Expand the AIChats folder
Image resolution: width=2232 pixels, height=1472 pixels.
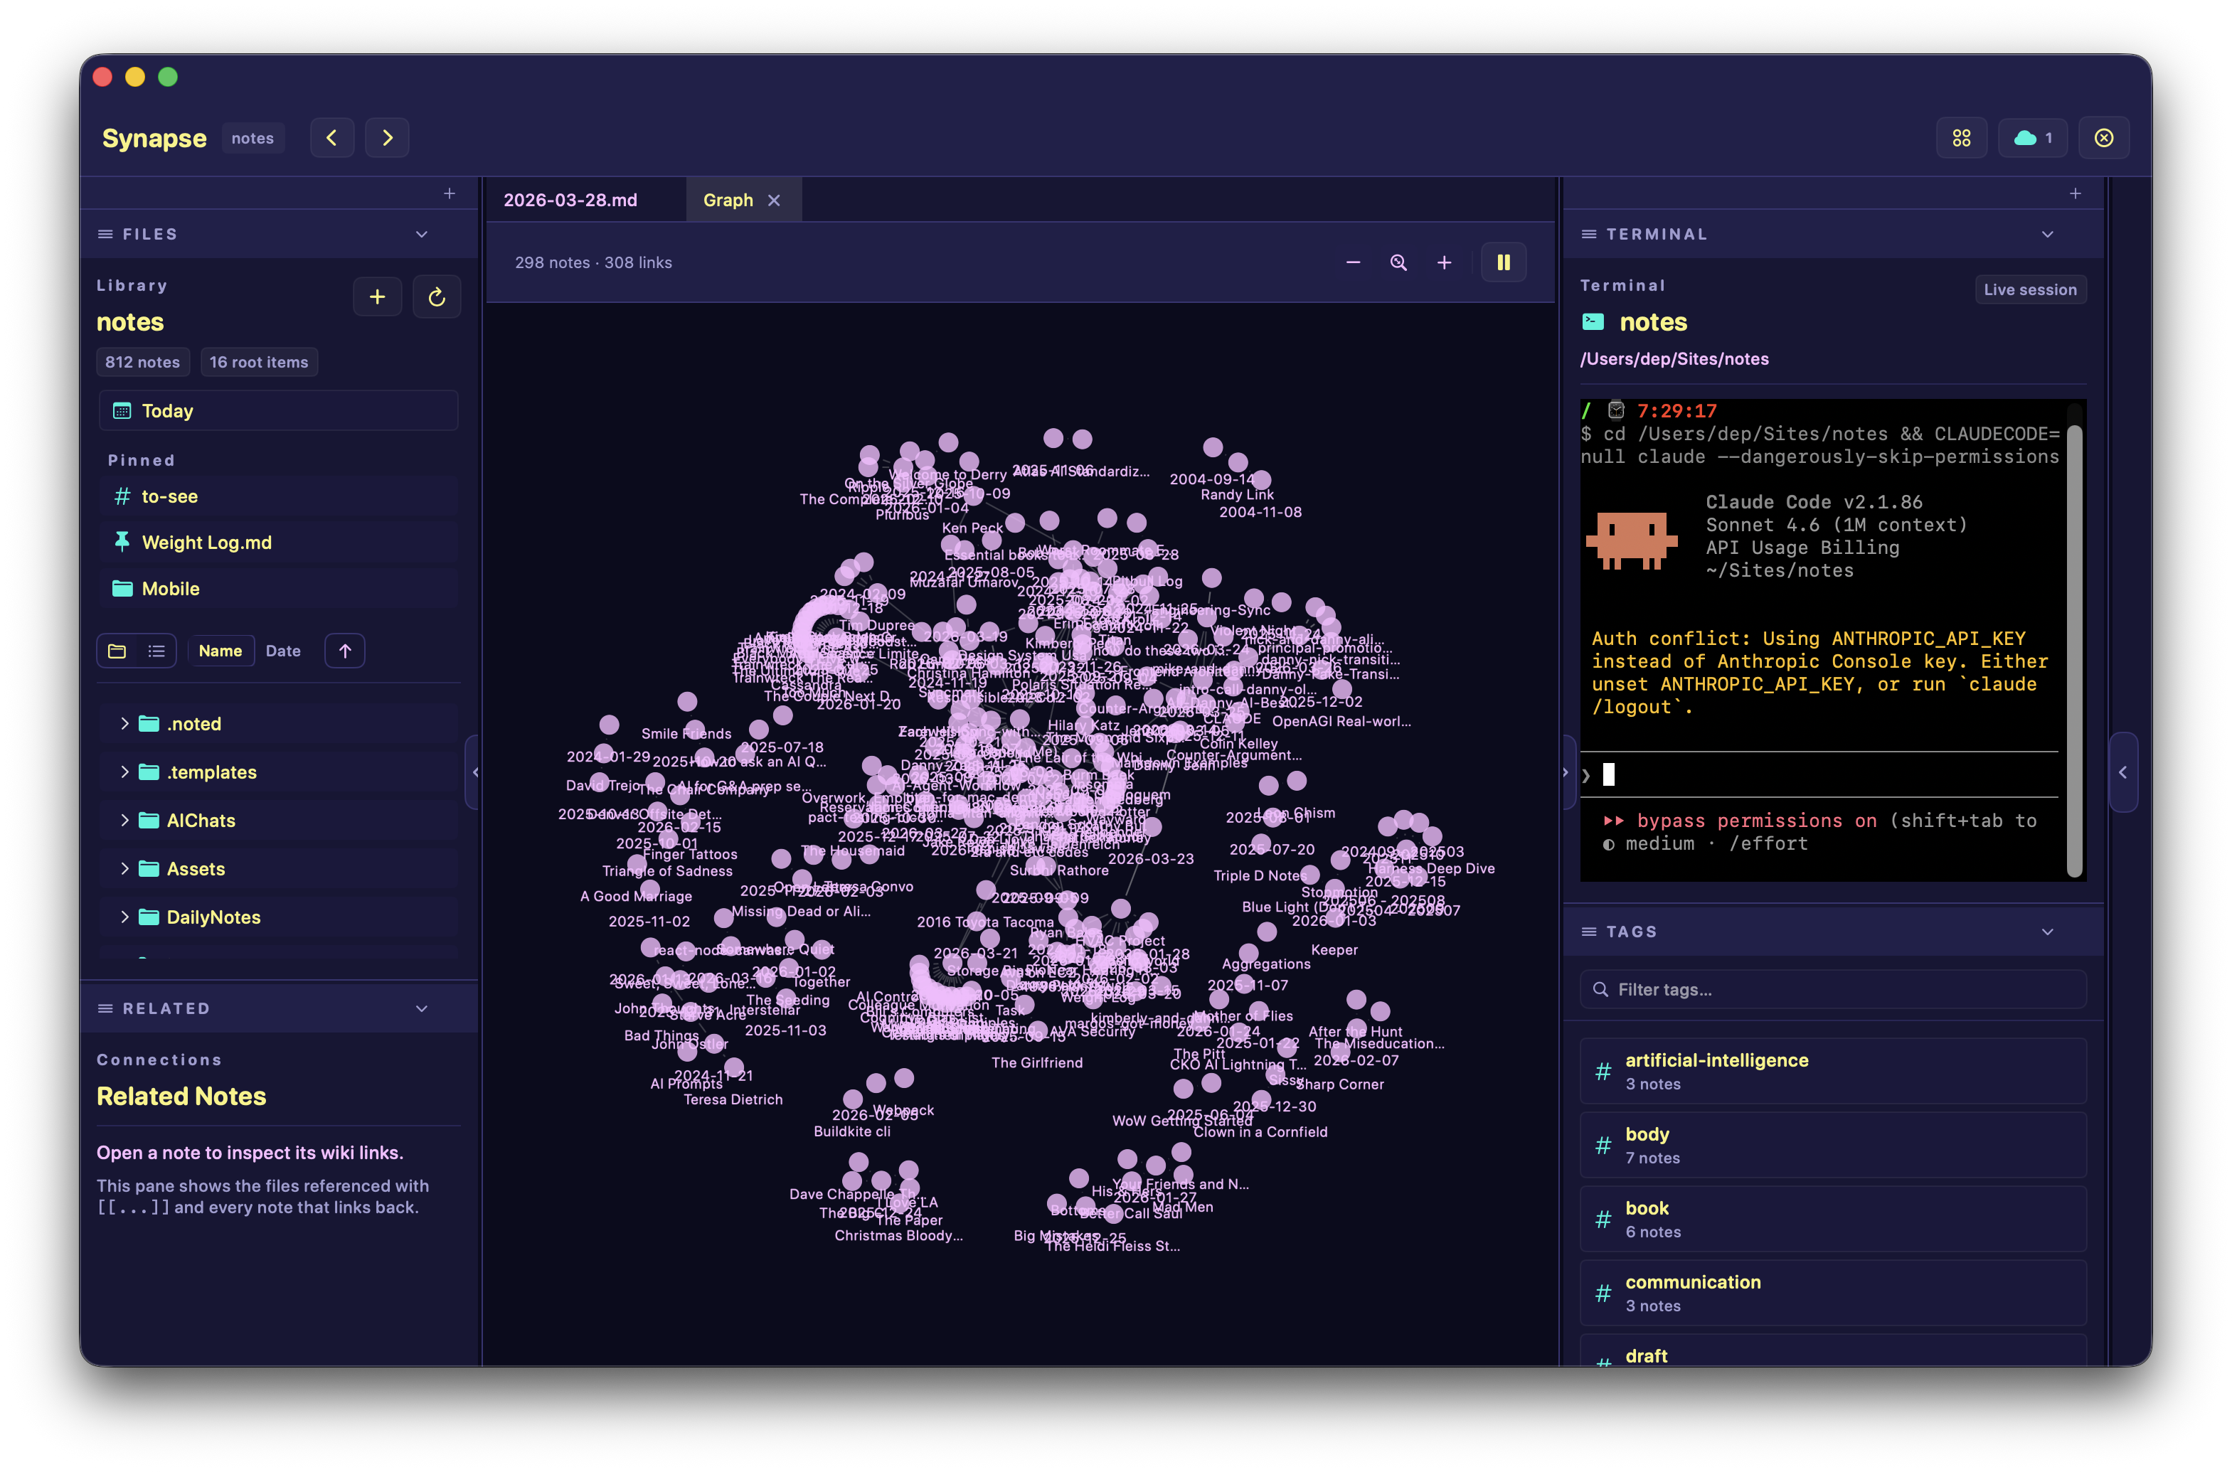(124, 821)
